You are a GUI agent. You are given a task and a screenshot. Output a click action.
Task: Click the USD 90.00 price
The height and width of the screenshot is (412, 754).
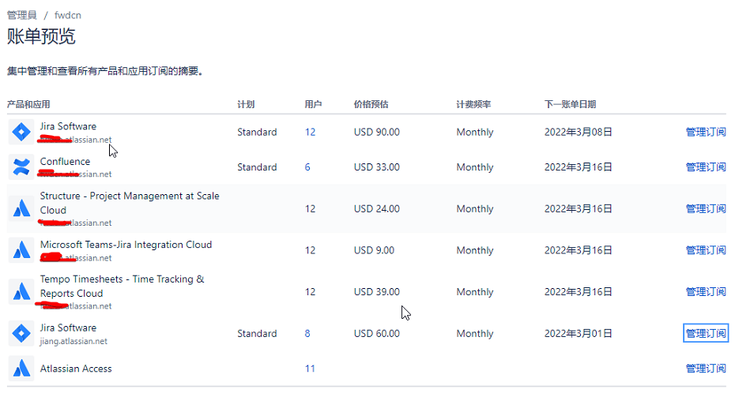click(x=376, y=132)
